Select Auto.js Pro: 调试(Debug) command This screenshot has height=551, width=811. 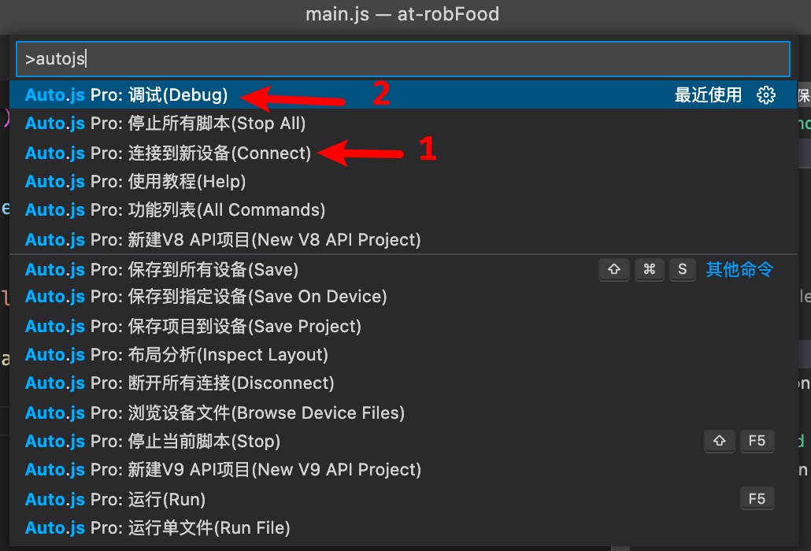click(403, 94)
